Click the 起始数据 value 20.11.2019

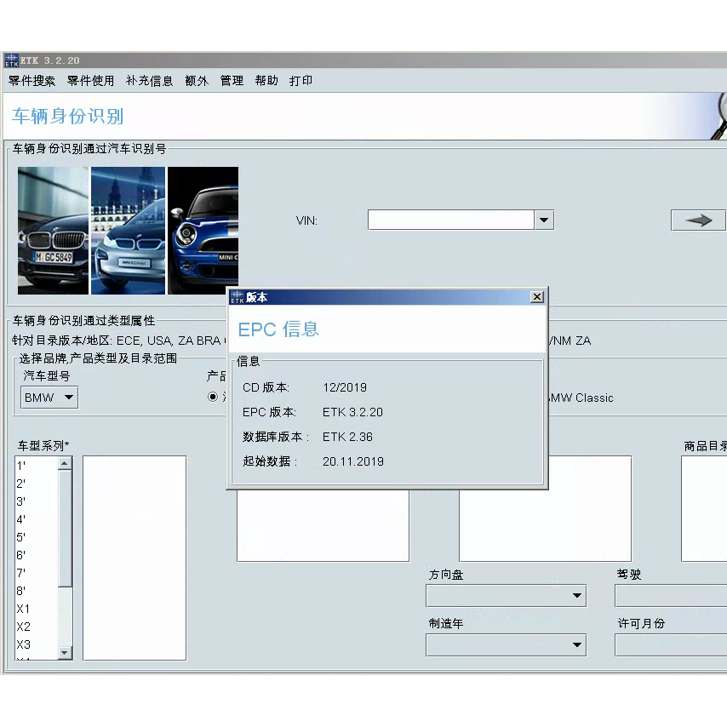pyautogui.click(x=353, y=461)
